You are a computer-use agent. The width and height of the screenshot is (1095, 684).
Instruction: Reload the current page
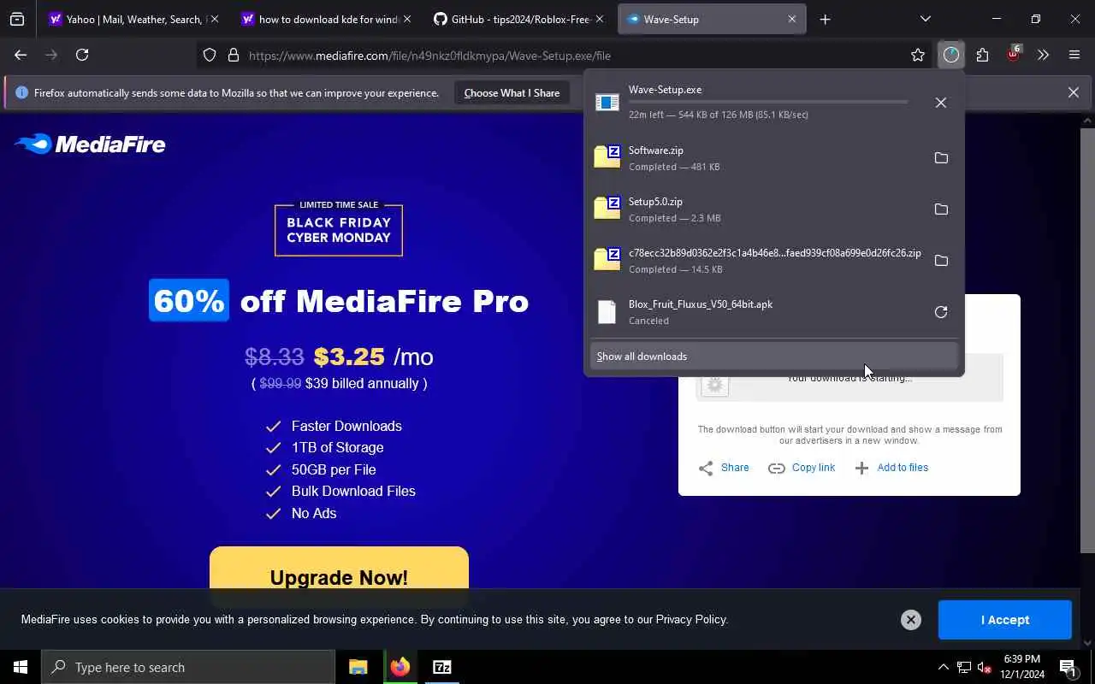[x=82, y=55]
